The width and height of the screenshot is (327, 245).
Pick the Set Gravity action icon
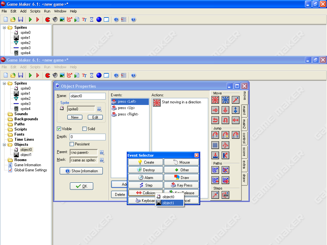pyautogui.click(x=236, y=110)
